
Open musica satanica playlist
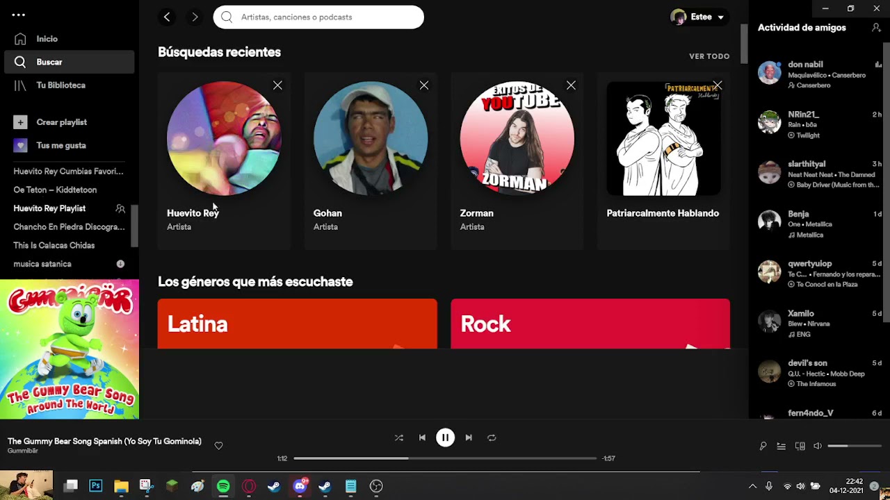42,264
